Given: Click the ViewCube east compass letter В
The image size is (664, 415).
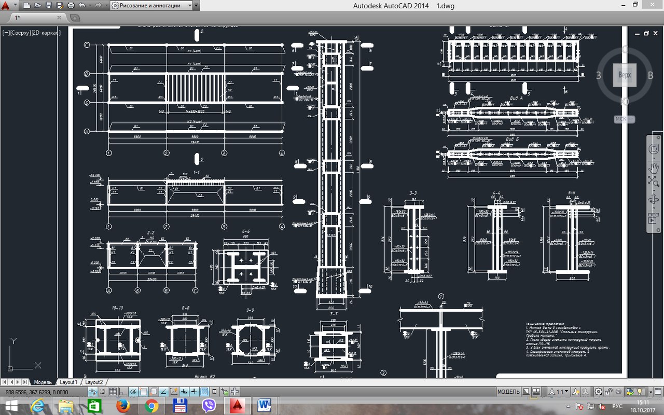Looking at the screenshot, I should point(651,75).
